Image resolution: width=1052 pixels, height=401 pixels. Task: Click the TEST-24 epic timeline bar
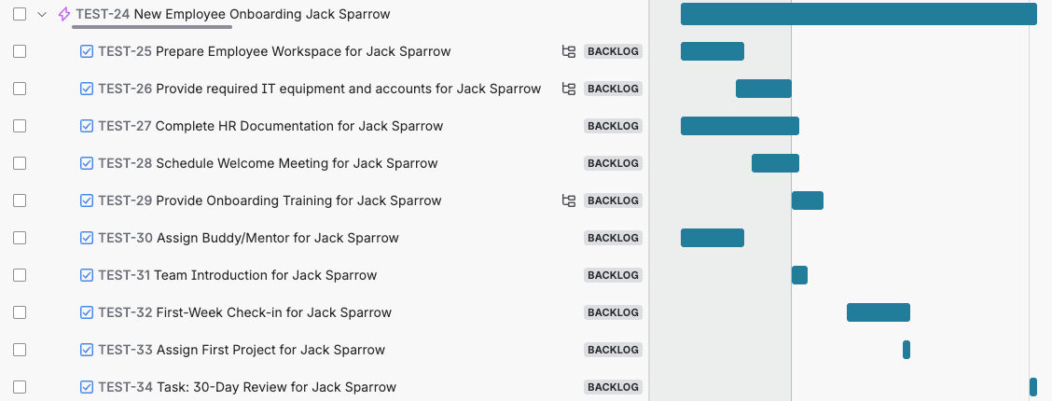(858, 14)
